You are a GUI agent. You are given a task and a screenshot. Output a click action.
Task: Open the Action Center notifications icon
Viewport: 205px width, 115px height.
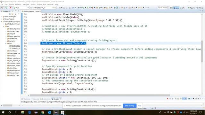[x=201, y=112]
